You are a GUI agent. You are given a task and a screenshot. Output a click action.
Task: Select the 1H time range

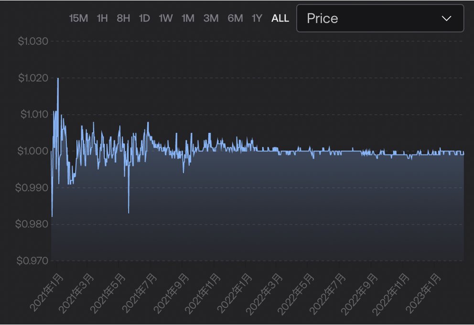102,18
